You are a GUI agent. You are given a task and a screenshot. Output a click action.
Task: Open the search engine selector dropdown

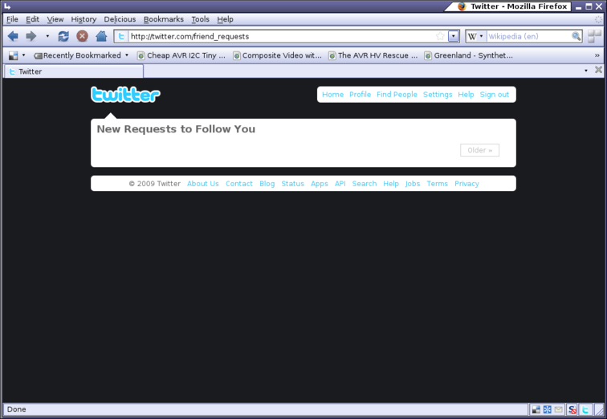pos(481,36)
